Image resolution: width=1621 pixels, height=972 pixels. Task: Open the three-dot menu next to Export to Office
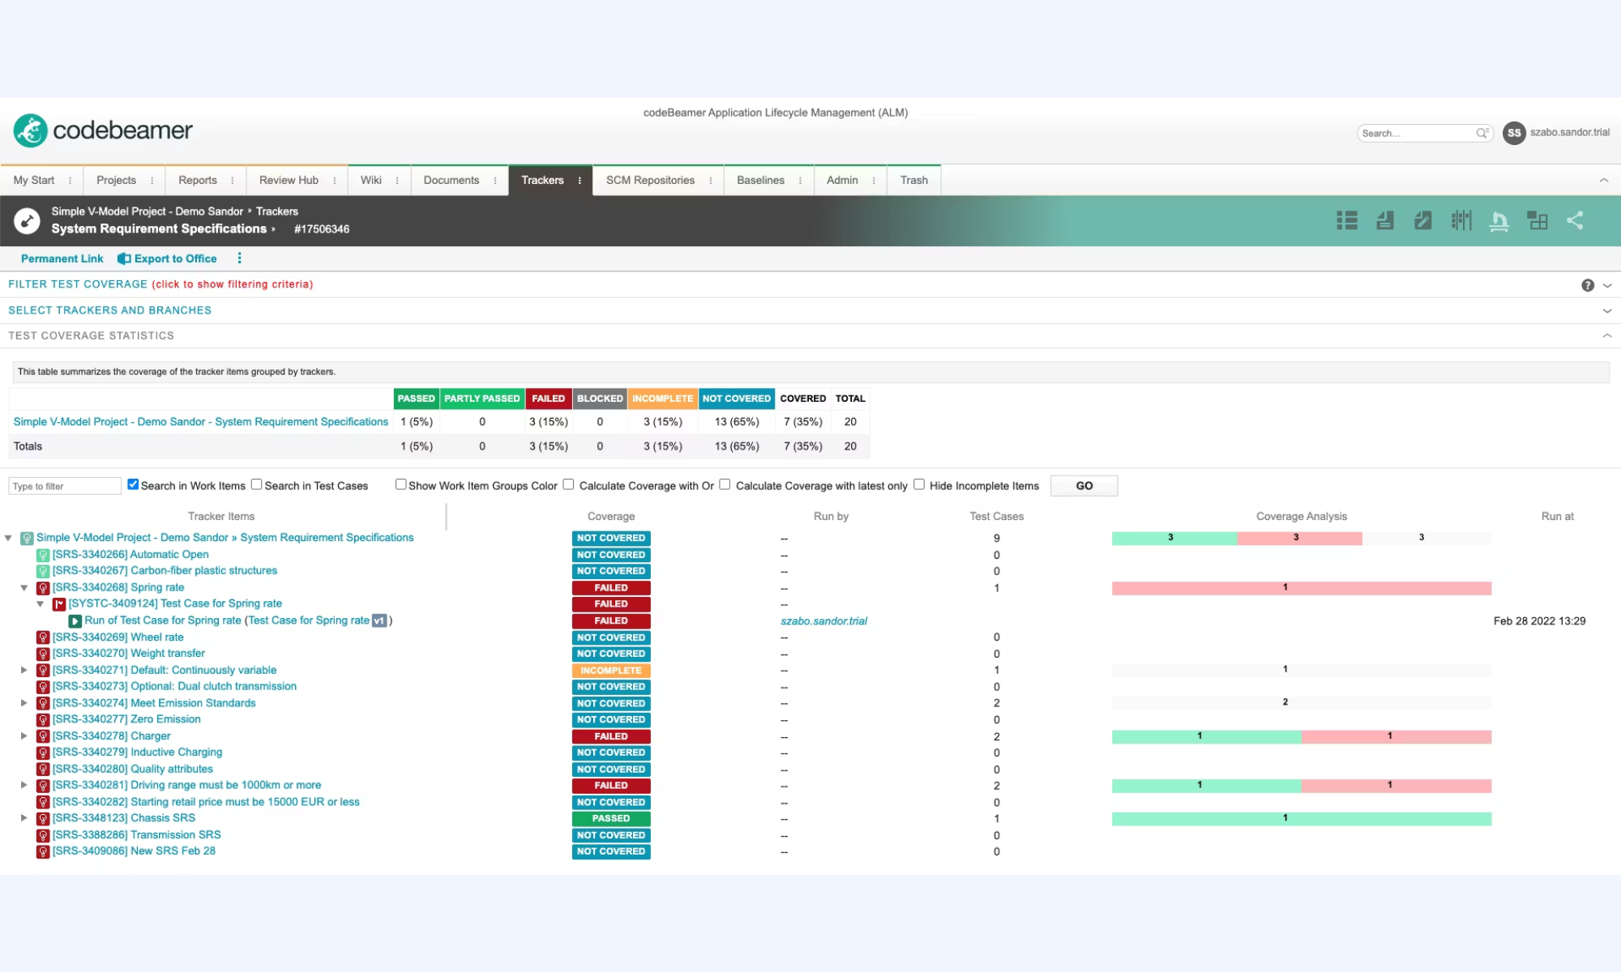(x=239, y=258)
